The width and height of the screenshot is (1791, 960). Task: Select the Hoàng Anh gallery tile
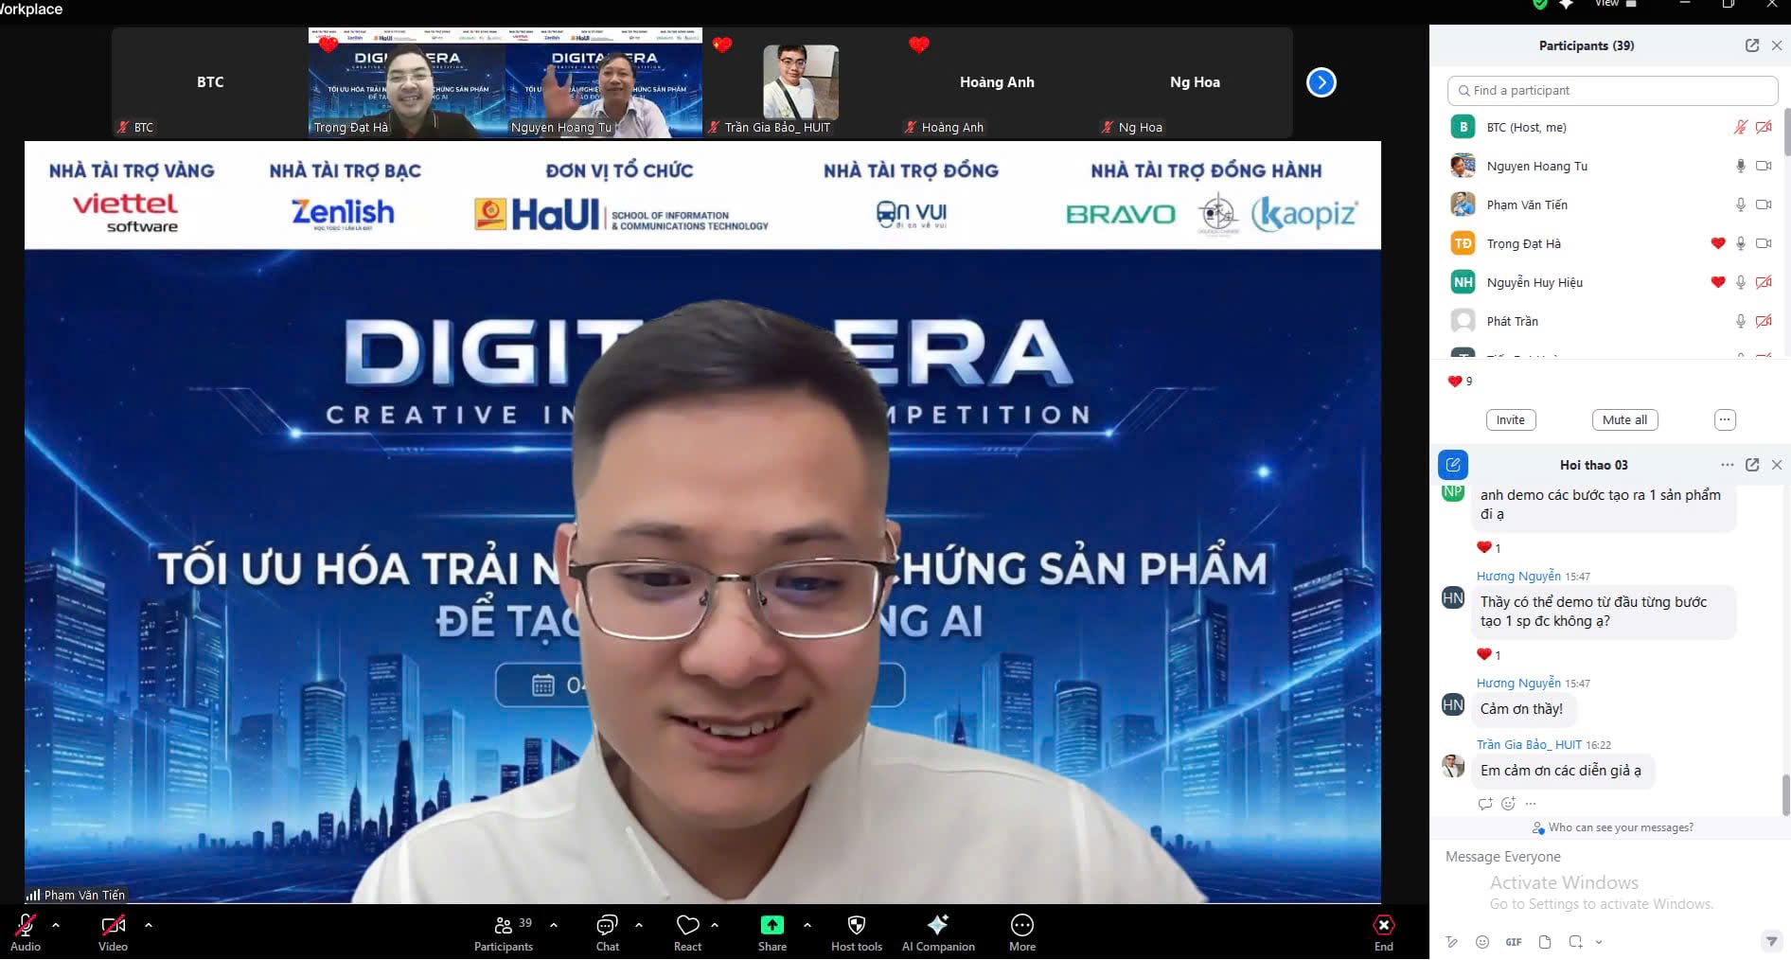998,82
